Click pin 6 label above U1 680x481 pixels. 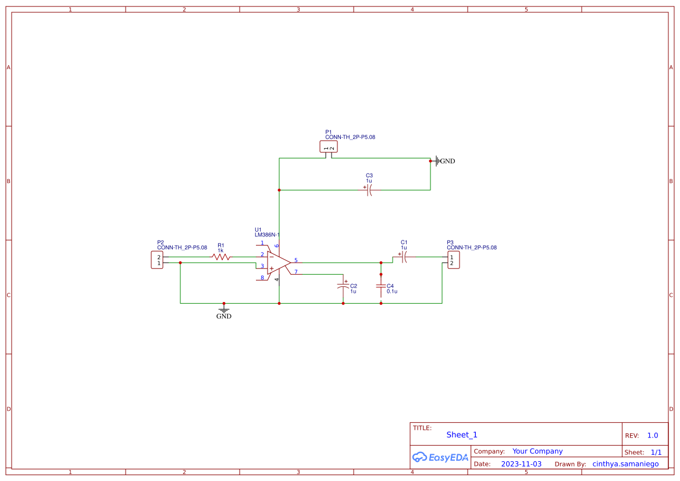click(277, 246)
